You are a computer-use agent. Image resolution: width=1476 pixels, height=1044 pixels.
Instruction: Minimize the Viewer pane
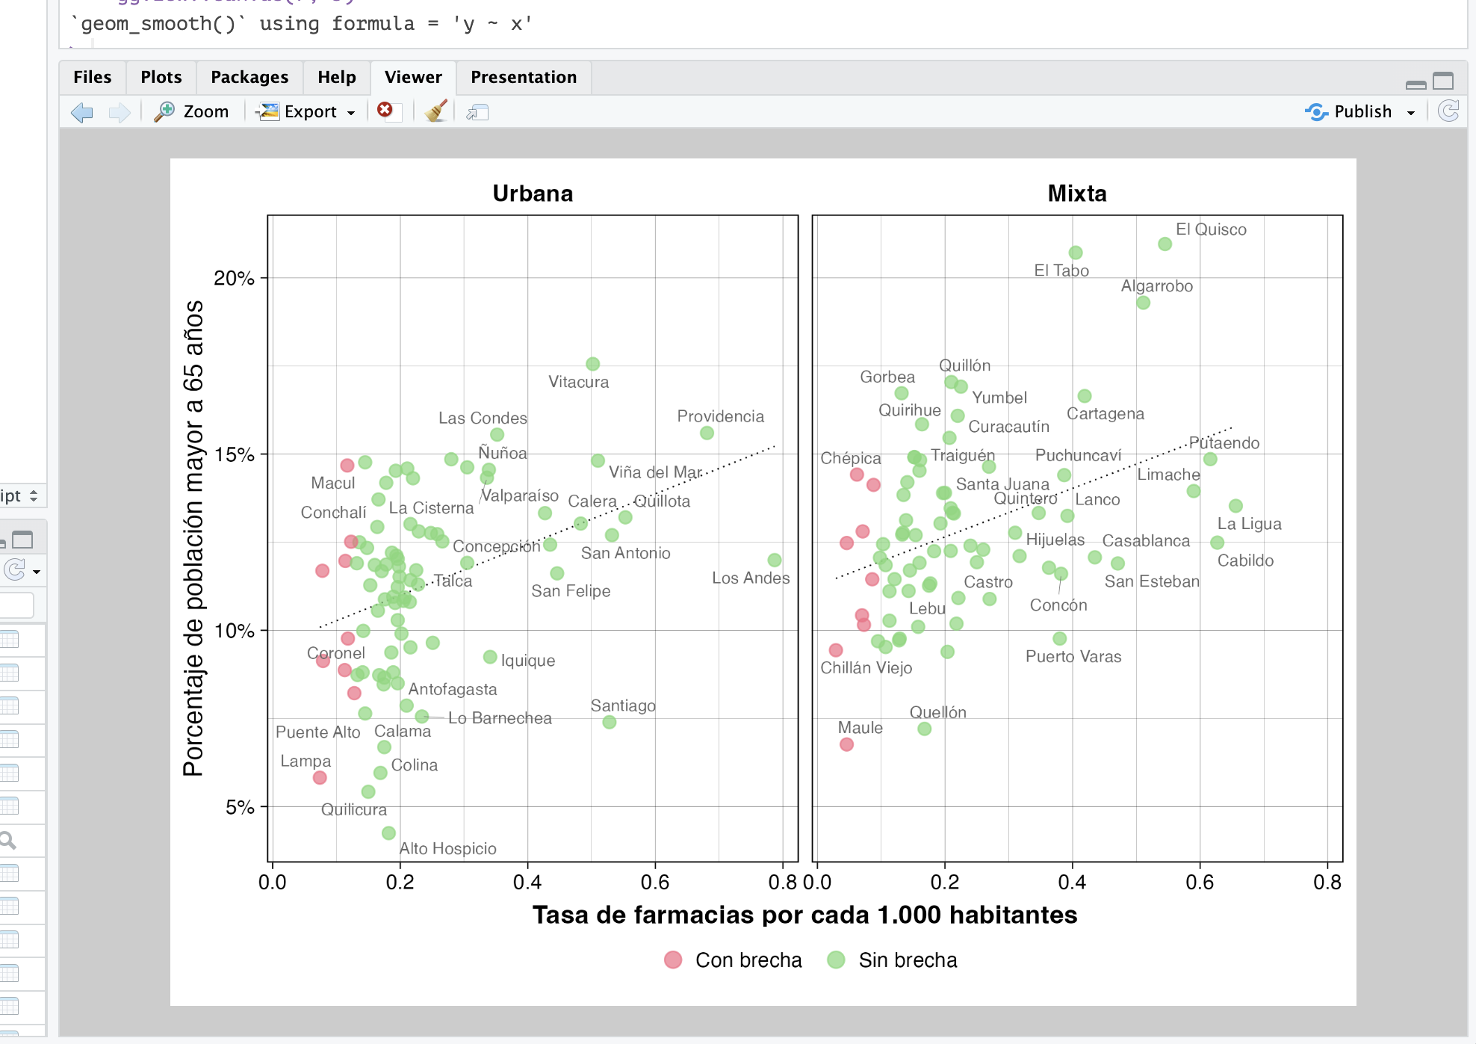[x=1415, y=84]
